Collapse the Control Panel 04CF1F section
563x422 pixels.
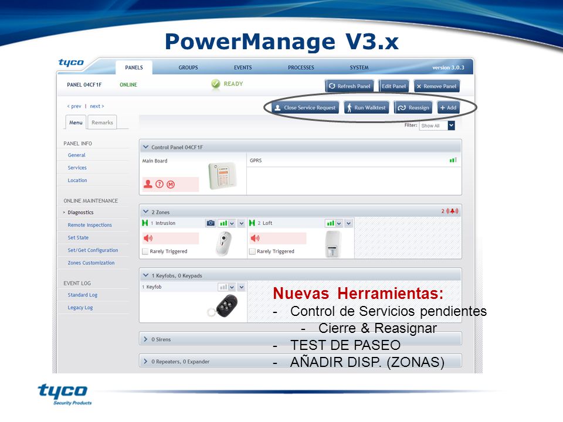[x=146, y=147]
